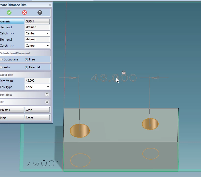The image size is (201, 177).
Task: Select the left shaded hole on the block
Action: coord(80,131)
